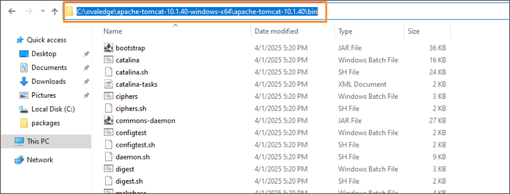This screenshot has height=194, width=510.
Task: Click the Back navigation arrow
Action: (x=12, y=11)
